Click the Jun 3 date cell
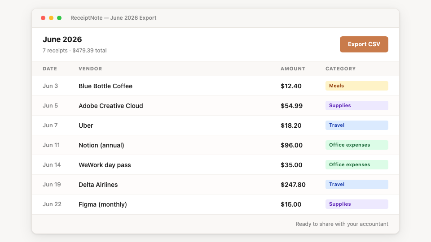The height and width of the screenshot is (242, 431). click(x=50, y=86)
